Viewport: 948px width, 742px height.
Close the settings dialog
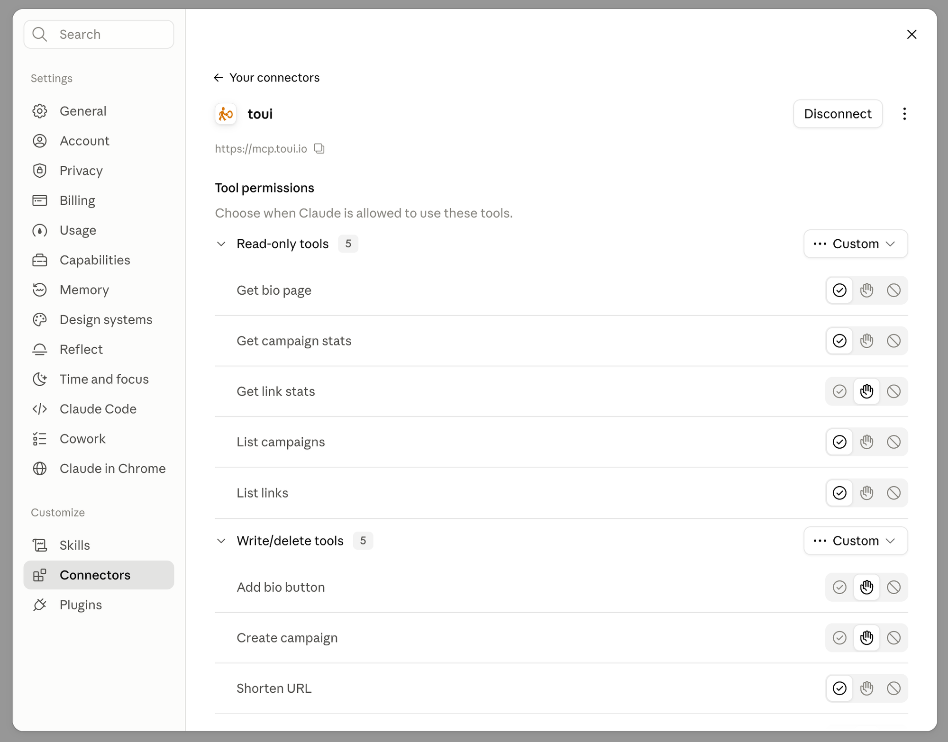coord(912,34)
